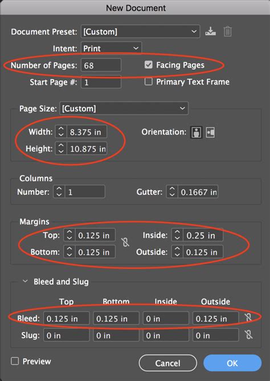The height and width of the screenshot is (381, 270).
Task: Click Slug Inside field
Action: (x=166, y=335)
